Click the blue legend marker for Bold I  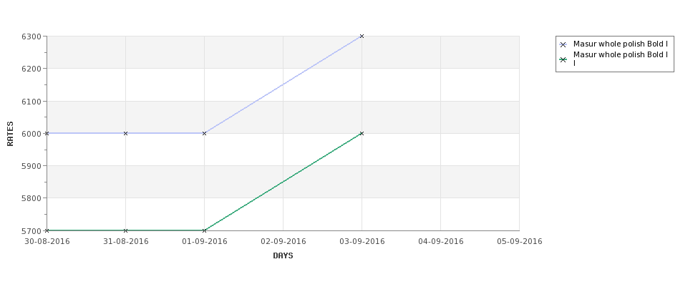pyautogui.click(x=563, y=44)
